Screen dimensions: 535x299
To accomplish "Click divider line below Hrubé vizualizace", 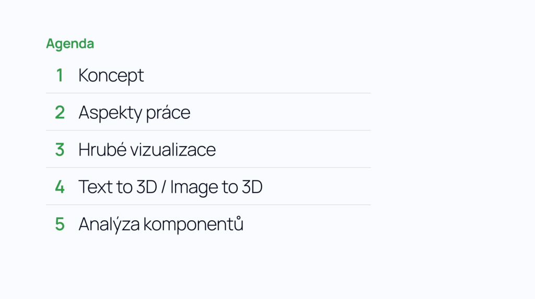I will click(x=208, y=168).
